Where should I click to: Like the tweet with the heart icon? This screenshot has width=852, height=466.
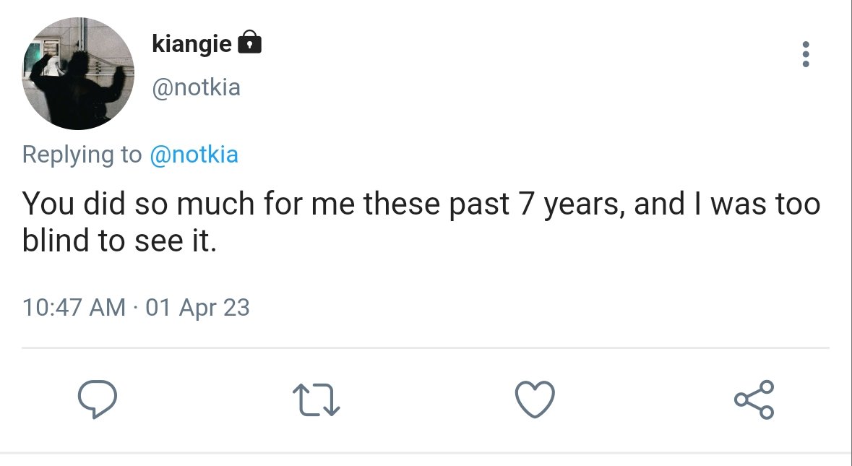pyautogui.click(x=535, y=400)
